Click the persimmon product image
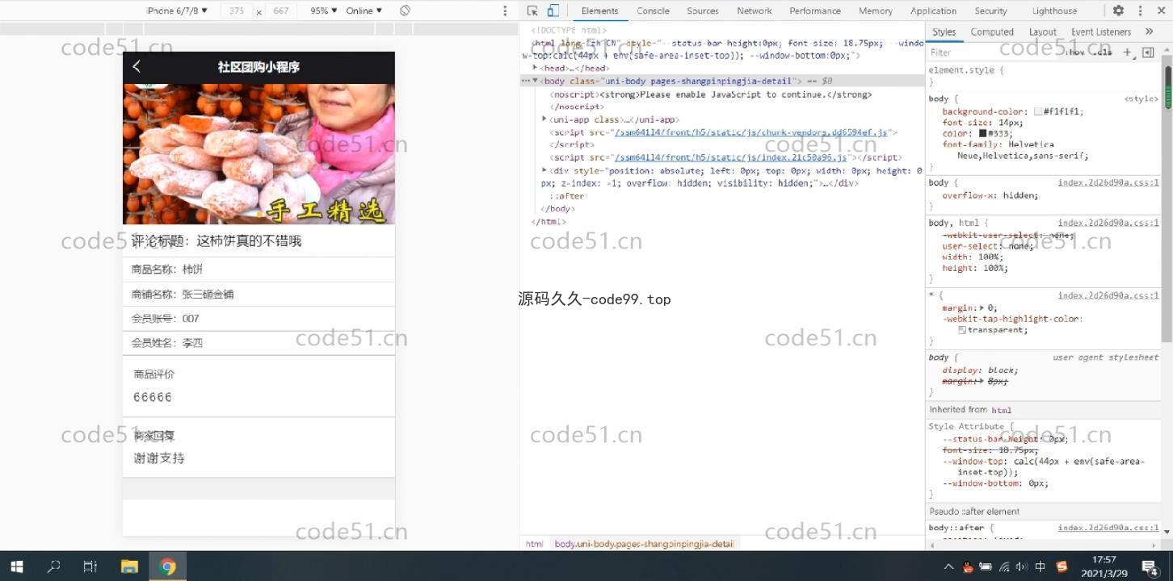This screenshot has height=581, width=1173. point(259,154)
